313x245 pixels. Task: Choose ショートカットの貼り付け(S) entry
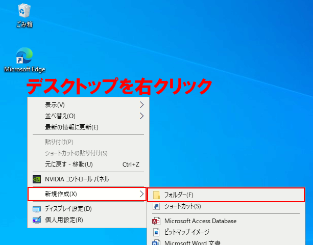[x=88, y=153]
